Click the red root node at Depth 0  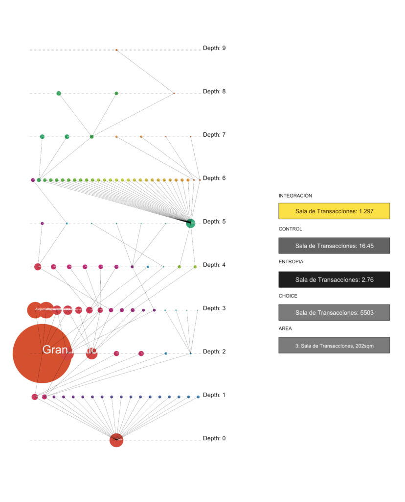coord(116,440)
